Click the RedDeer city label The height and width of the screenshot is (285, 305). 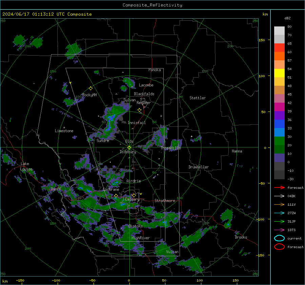[144, 103]
